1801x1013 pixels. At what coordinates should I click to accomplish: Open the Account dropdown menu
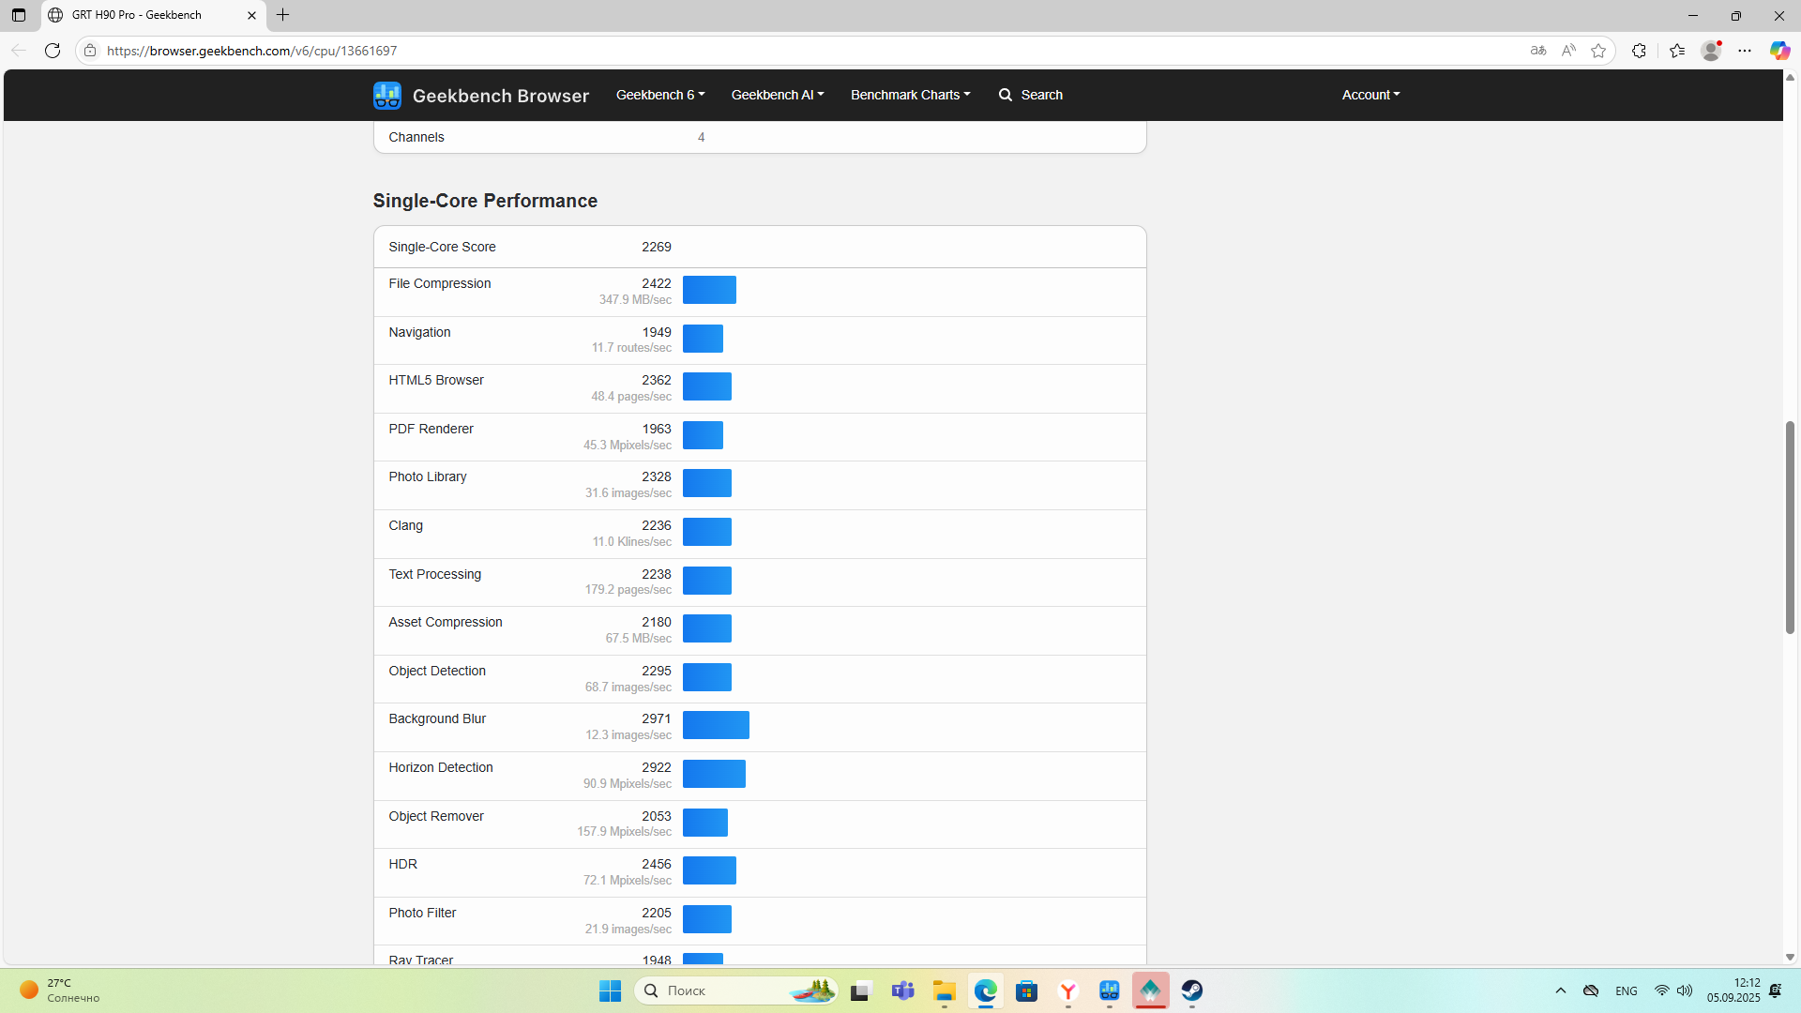point(1370,95)
